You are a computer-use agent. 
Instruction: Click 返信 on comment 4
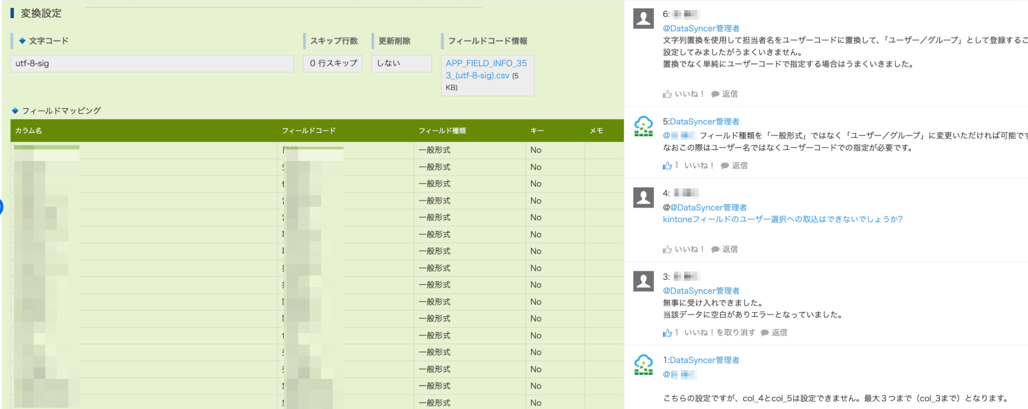pyautogui.click(x=730, y=249)
